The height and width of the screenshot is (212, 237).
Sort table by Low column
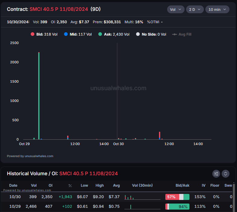(84, 185)
